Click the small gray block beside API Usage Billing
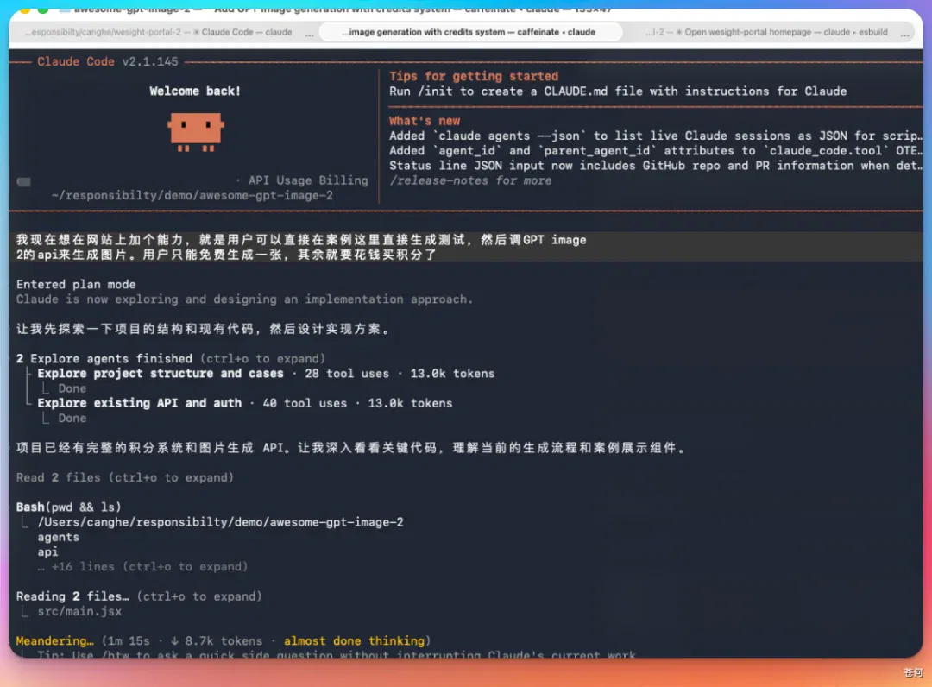 24,182
